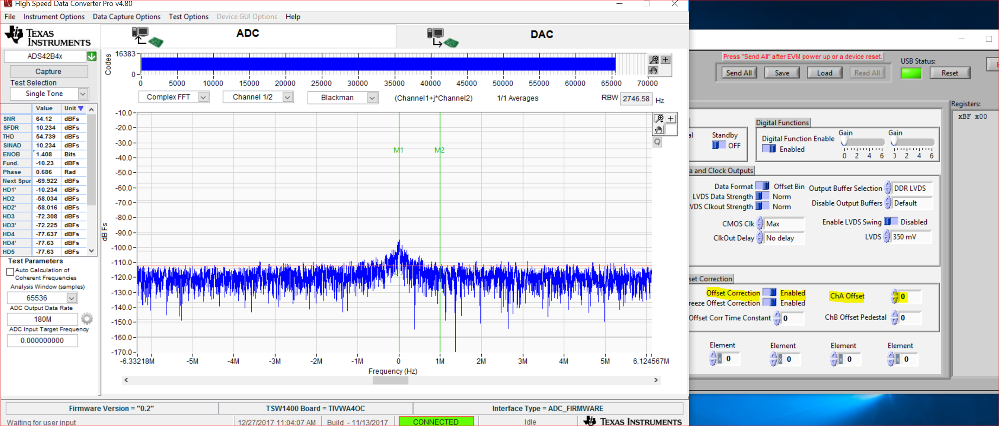
Task: Toggle LVDS Data Strength switch
Action: click(762, 196)
